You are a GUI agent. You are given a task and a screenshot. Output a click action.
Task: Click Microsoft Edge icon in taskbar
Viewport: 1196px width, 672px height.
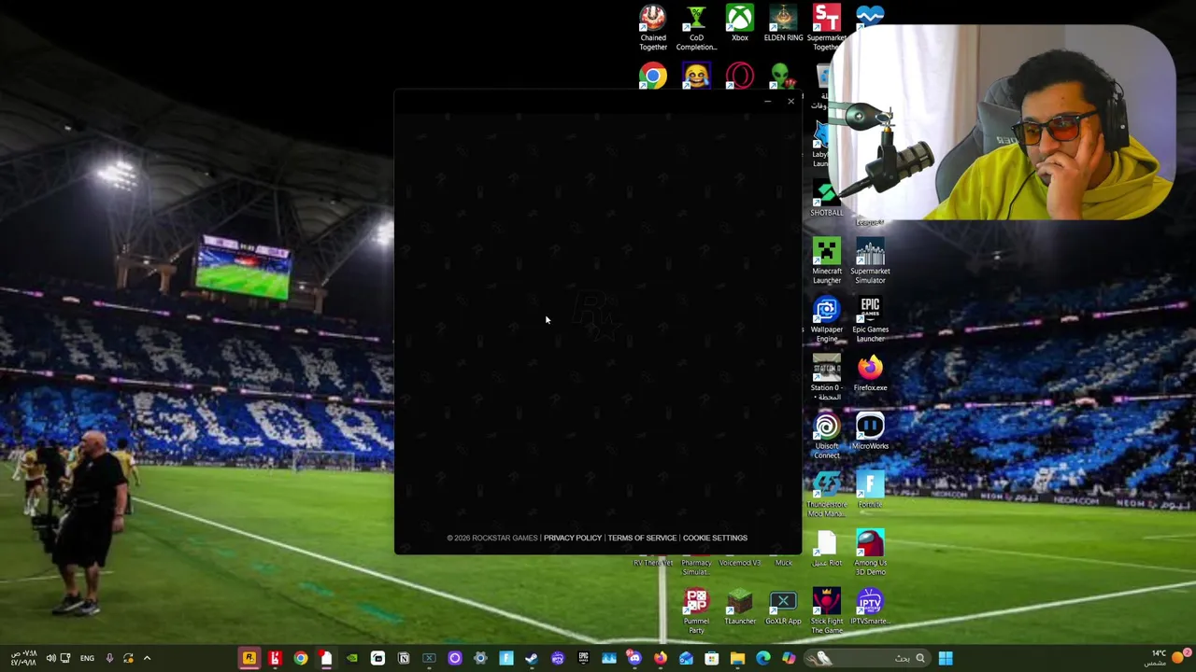tap(763, 658)
